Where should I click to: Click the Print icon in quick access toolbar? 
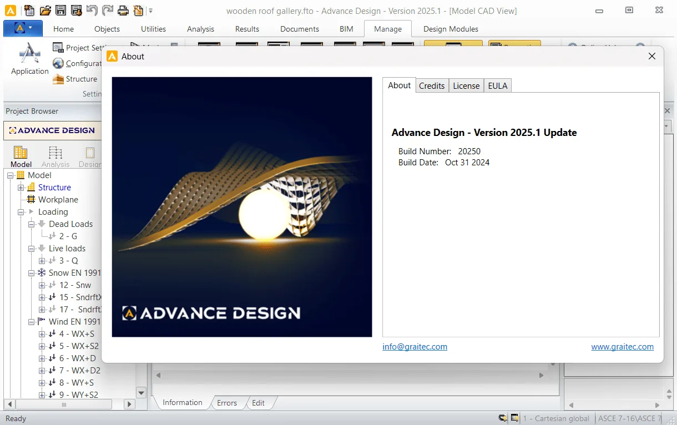(123, 10)
